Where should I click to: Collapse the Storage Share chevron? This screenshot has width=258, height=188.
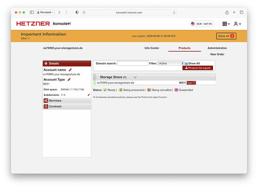coord(135,77)
